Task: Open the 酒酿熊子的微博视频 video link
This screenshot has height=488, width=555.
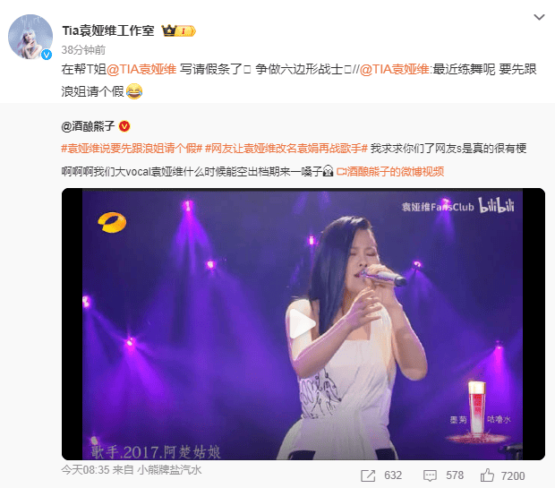Action: tap(390, 172)
